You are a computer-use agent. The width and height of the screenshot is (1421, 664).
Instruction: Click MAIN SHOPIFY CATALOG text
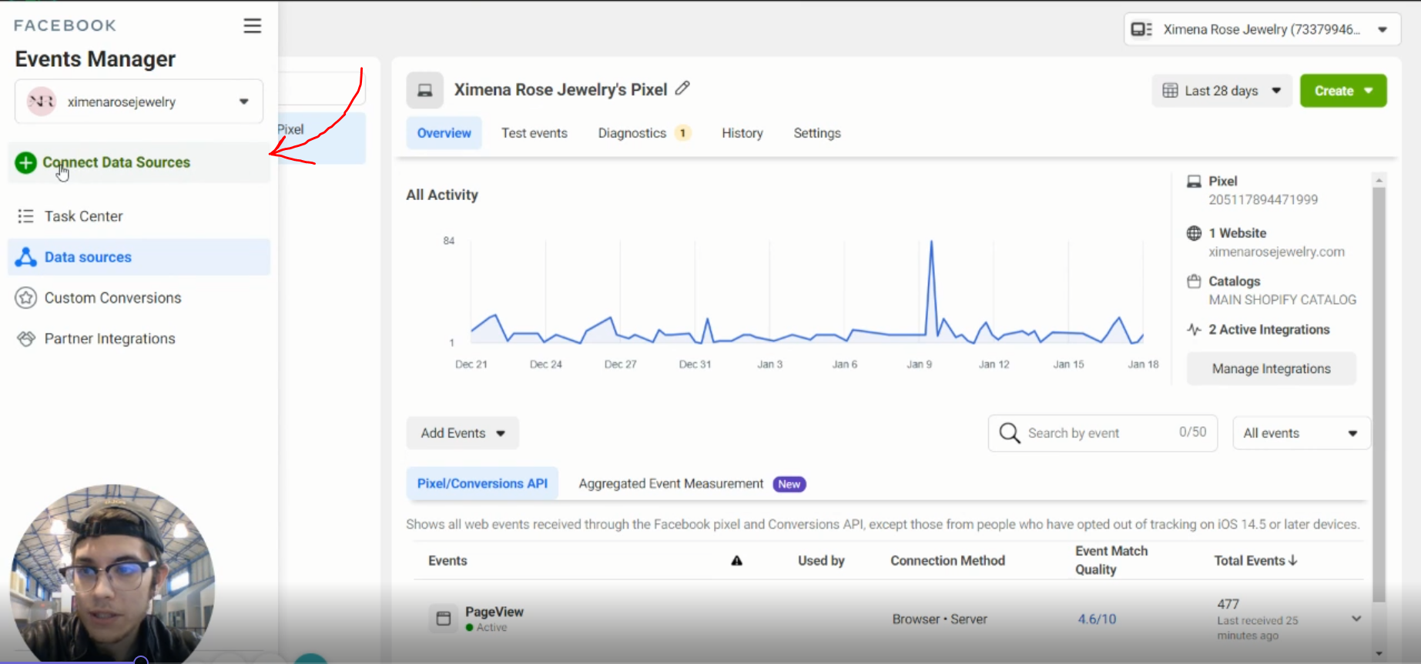pos(1282,300)
